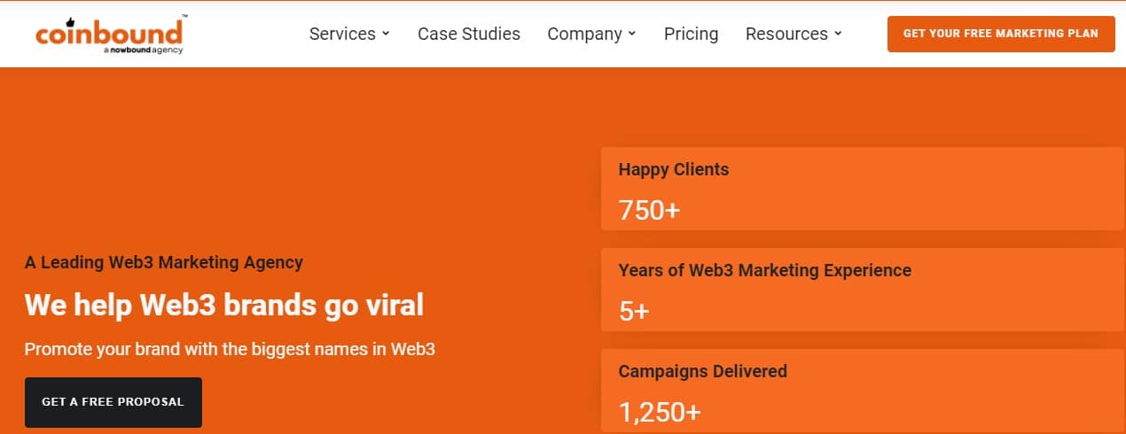Open the Services menu item
This screenshot has height=434, width=1126.
pyautogui.click(x=342, y=34)
